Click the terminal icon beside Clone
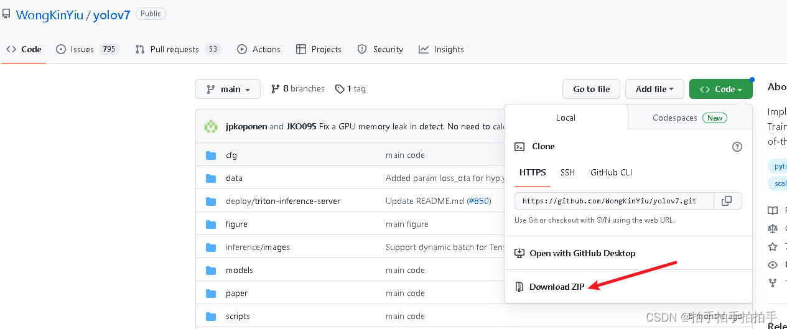This screenshot has width=787, height=329. point(519,147)
